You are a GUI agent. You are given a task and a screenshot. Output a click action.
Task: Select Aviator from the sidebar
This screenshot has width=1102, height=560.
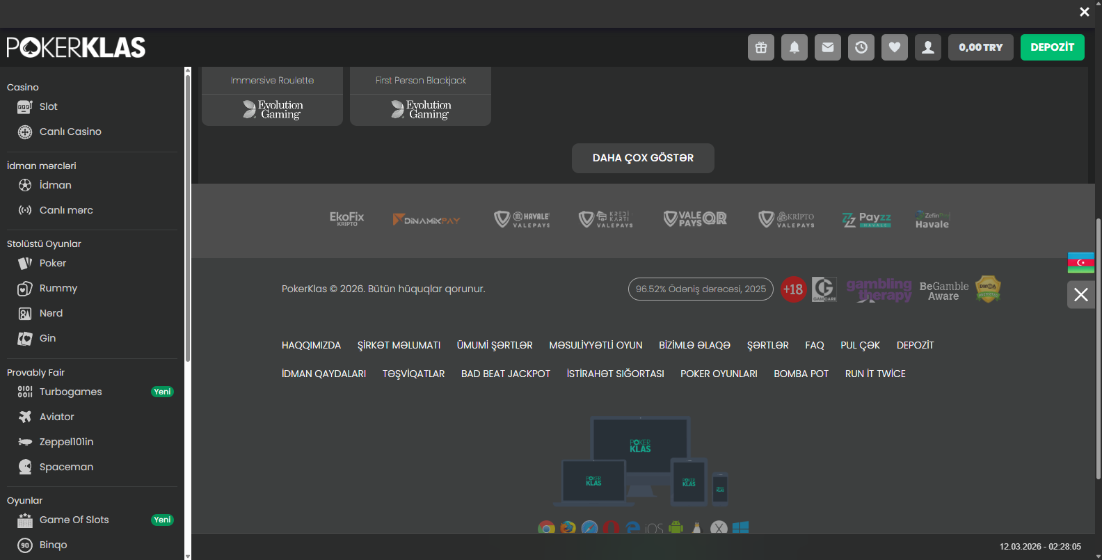[x=56, y=417]
